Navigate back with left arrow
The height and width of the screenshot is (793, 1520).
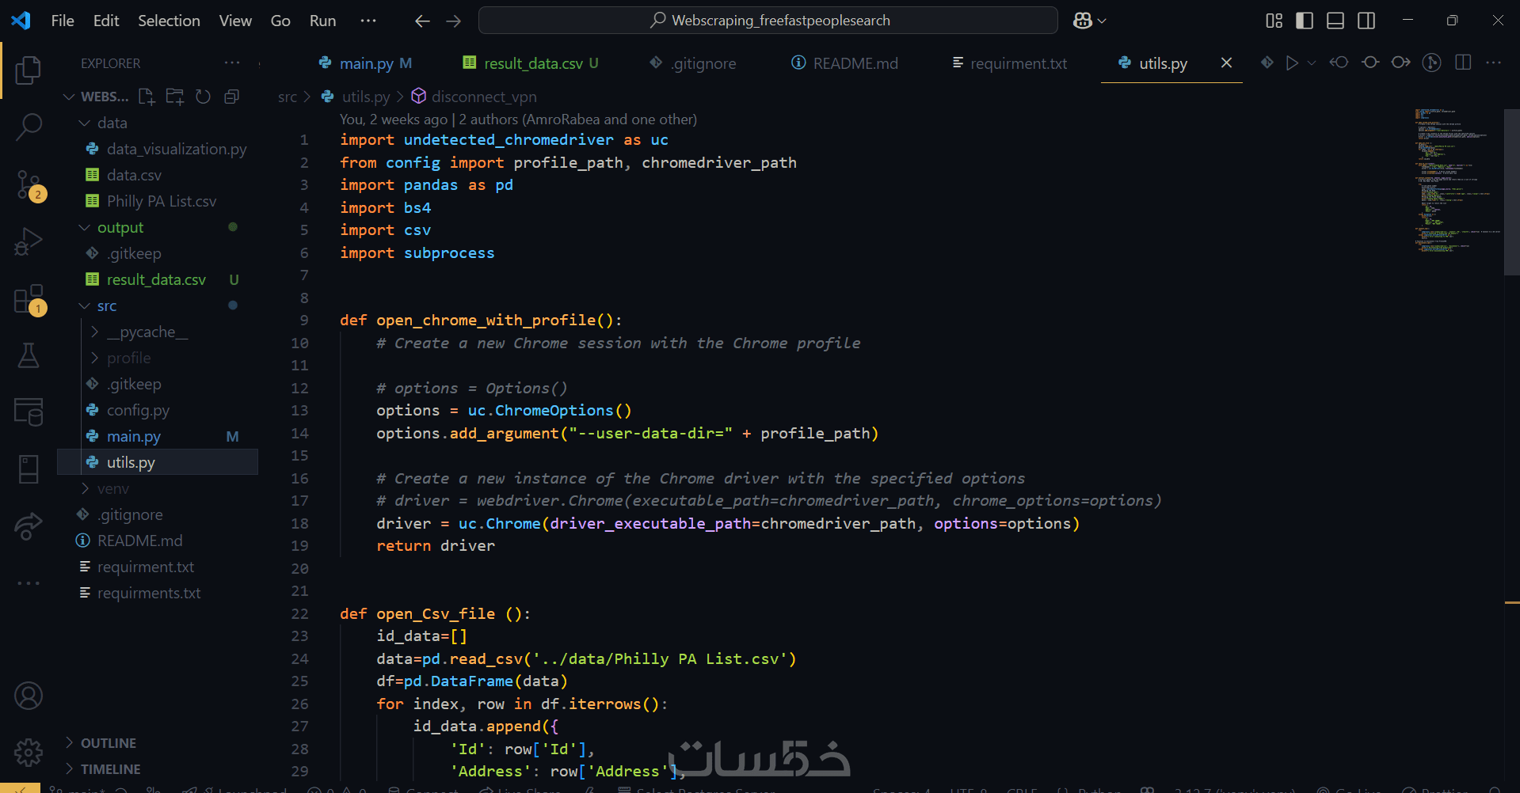tap(422, 21)
